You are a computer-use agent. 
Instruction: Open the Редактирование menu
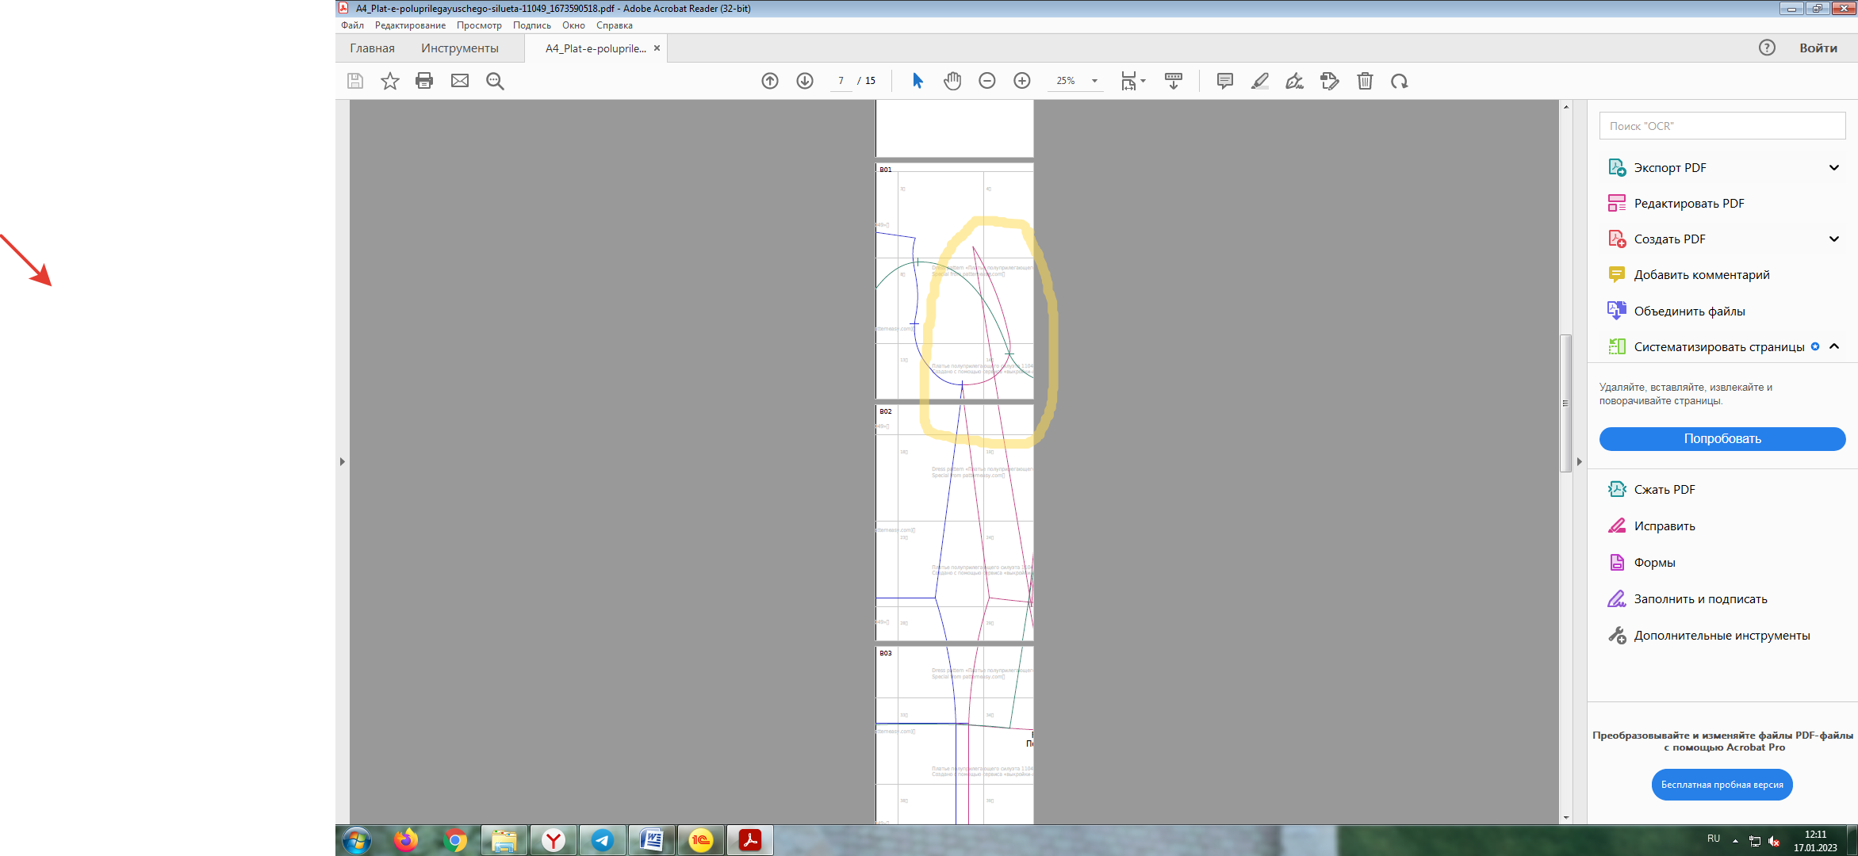pos(410,25)
